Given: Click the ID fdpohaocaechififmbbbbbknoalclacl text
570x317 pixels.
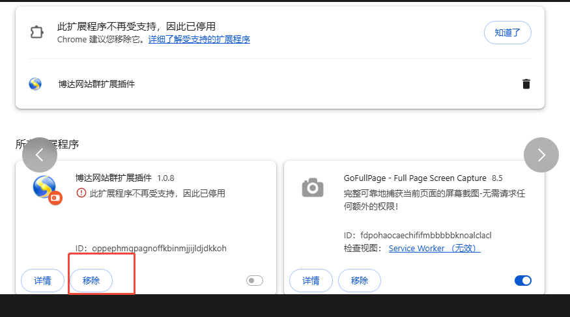Looking at the screenshot, I should click(x=418, y=235).
